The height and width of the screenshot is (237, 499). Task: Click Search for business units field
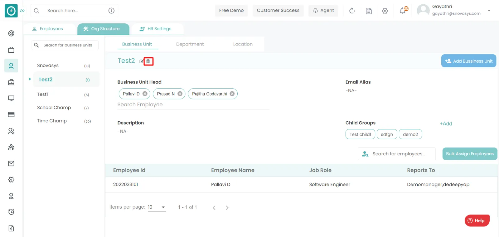click(x=65, y=45)
